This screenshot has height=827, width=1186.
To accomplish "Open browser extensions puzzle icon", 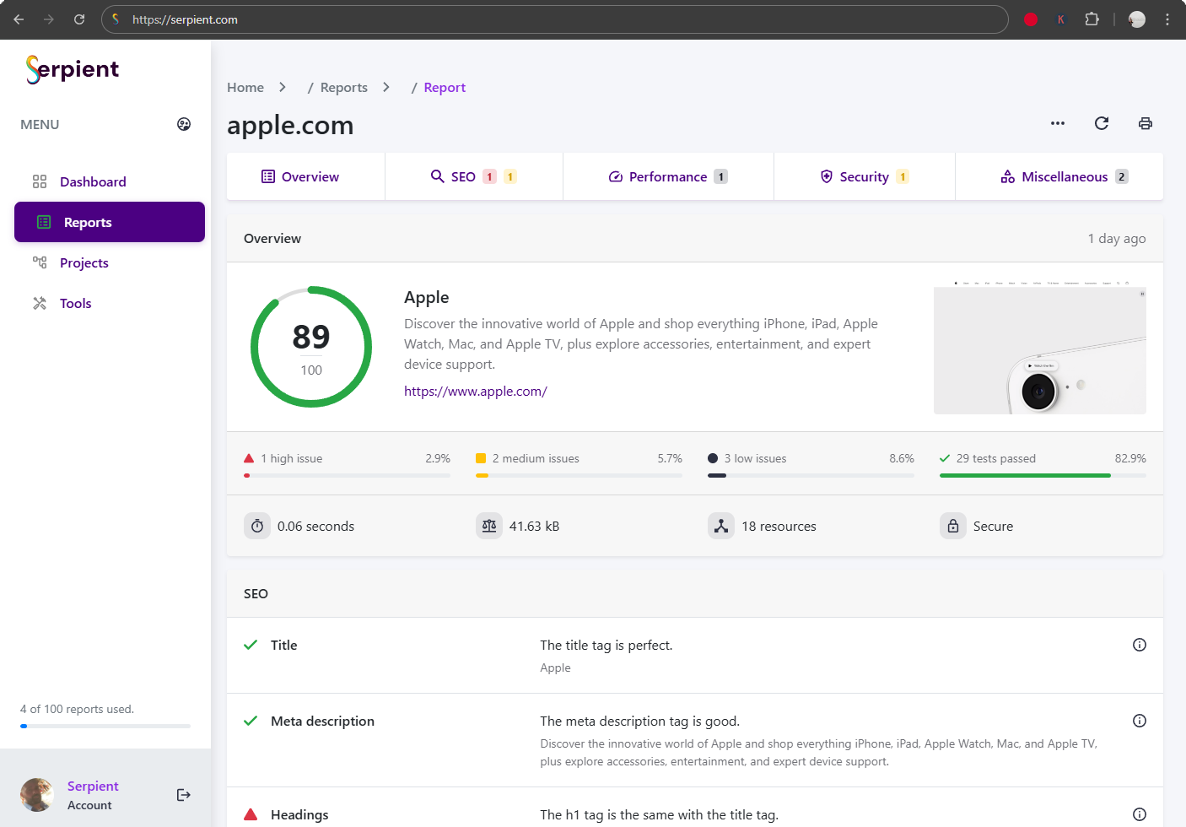I will (1092, 19).
